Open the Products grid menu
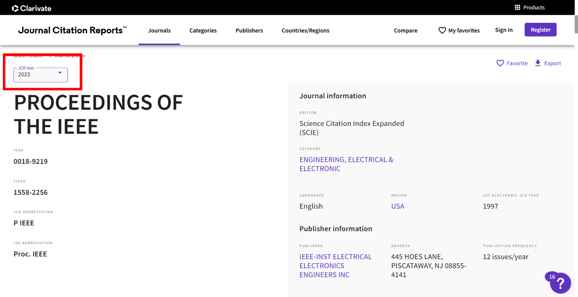Screen dimensions: 578x297 pos(518,8)
